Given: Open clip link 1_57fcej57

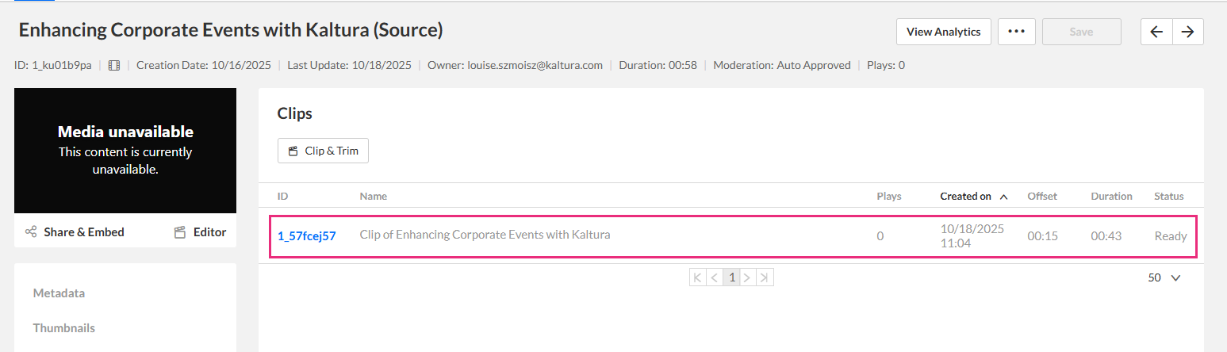Looking at the screenshot, I should point(307,235).
